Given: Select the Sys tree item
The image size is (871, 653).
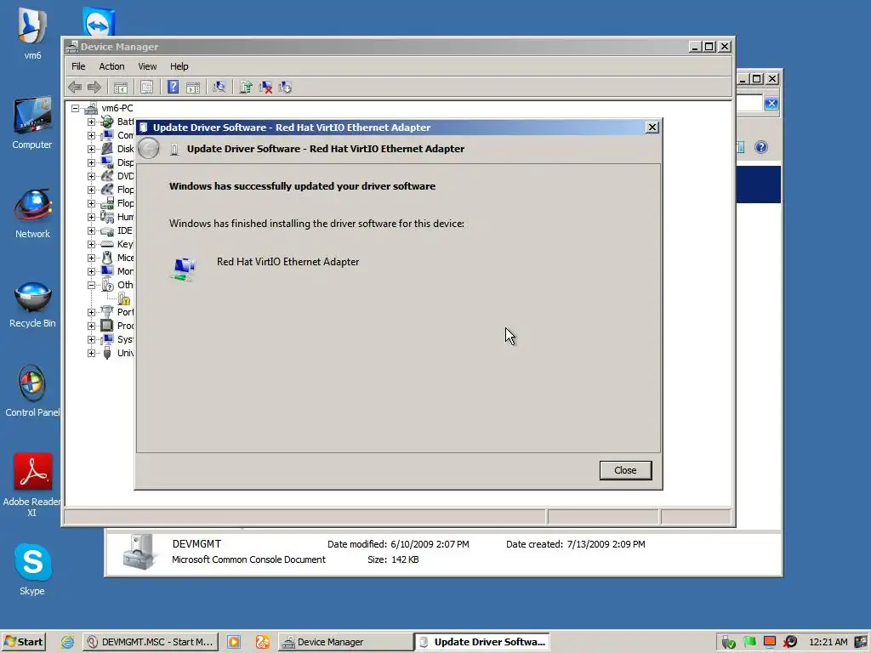Looking at the screenshot, I should (125, 339).
